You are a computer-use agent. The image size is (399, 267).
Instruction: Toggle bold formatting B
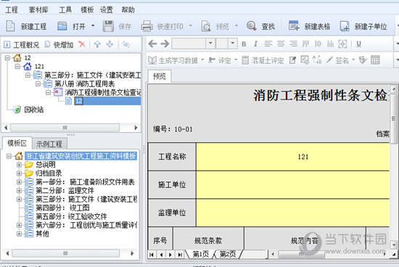click(244, 44)
